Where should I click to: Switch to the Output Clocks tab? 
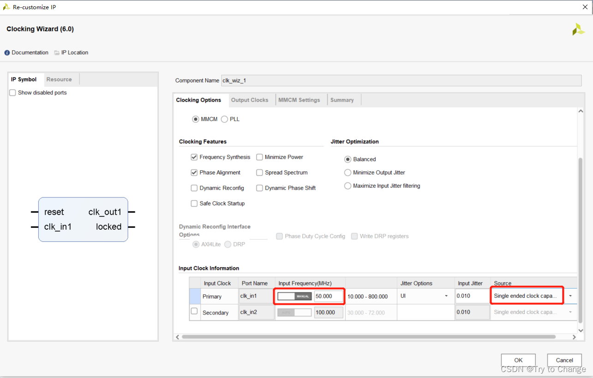(x=250, y=100)
